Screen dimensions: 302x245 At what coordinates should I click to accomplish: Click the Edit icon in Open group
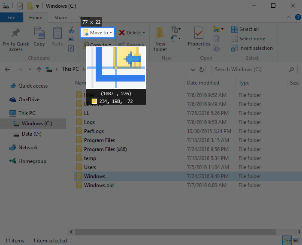pyautogui.click(x=216, y=39)
